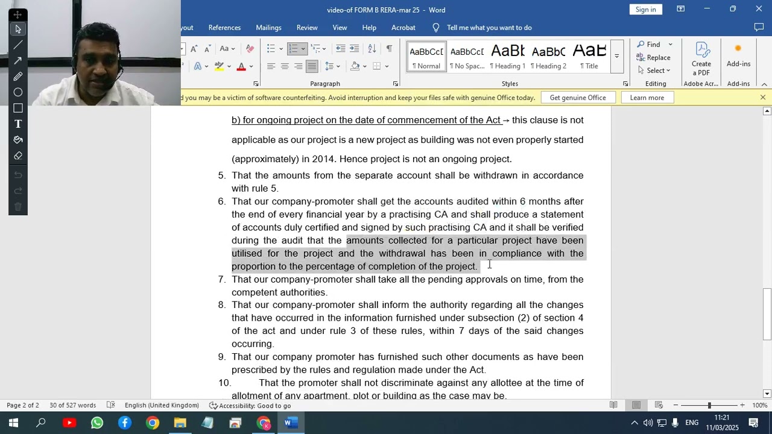
Task: Choose the arrow drawing tool
Action: tap(17, 60)
